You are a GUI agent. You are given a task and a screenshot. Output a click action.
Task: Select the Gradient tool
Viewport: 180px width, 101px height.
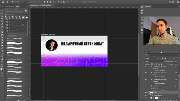click(x=2, y=40)
